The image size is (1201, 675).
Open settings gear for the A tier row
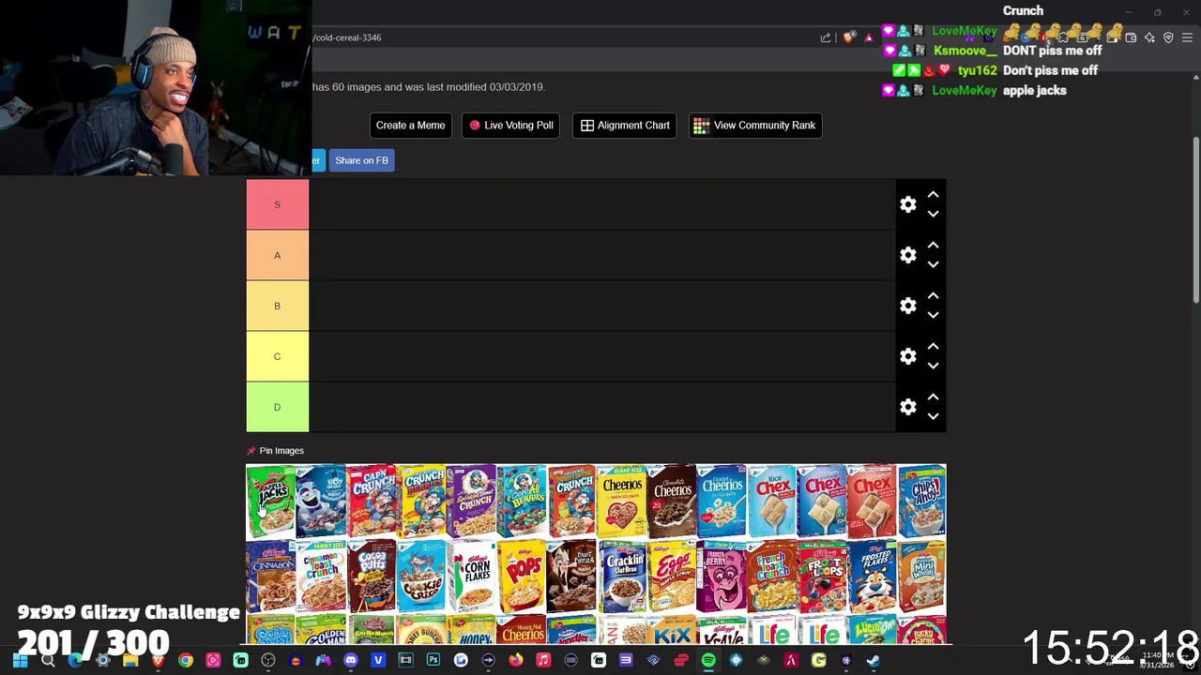coord(908,255)
